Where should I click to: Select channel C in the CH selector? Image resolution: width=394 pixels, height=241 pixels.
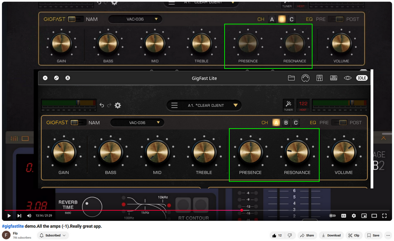(295, 123)
